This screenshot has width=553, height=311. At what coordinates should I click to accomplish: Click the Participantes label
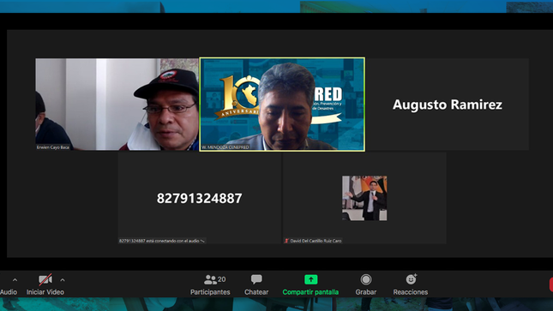(210, 292)
